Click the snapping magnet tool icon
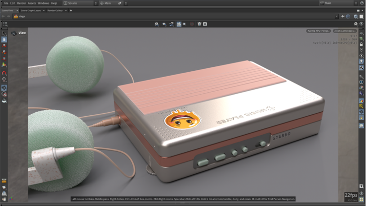The image size is (366, 206). click(x=4, y=73)
